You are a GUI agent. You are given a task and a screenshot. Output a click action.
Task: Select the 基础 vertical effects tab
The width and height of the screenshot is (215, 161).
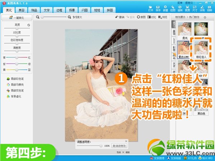[174, 32]
